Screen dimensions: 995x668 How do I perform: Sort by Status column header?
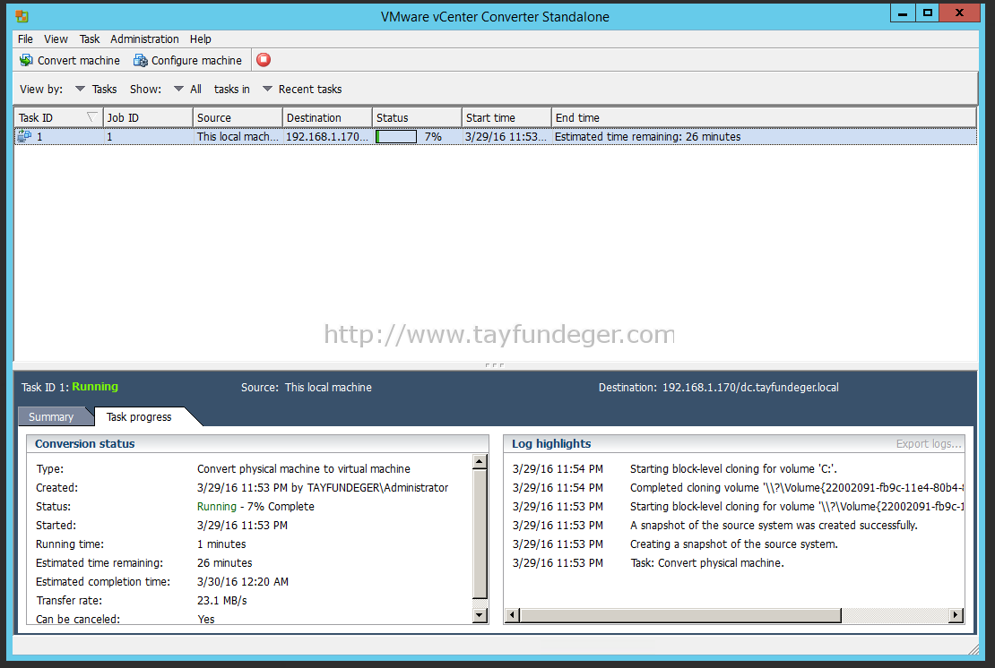416,117
